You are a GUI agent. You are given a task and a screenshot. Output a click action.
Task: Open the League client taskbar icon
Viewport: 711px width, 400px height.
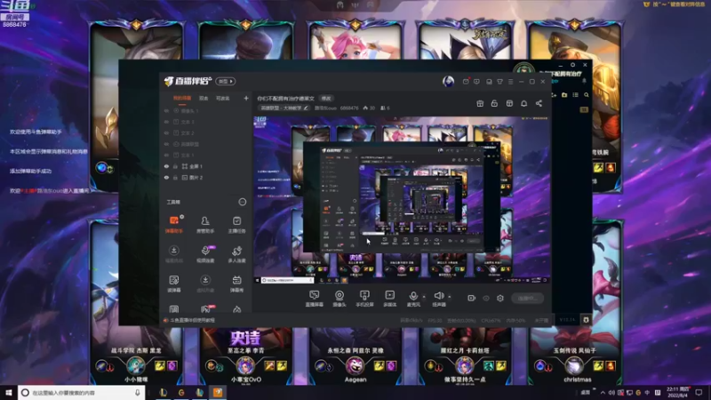point(164,392)
